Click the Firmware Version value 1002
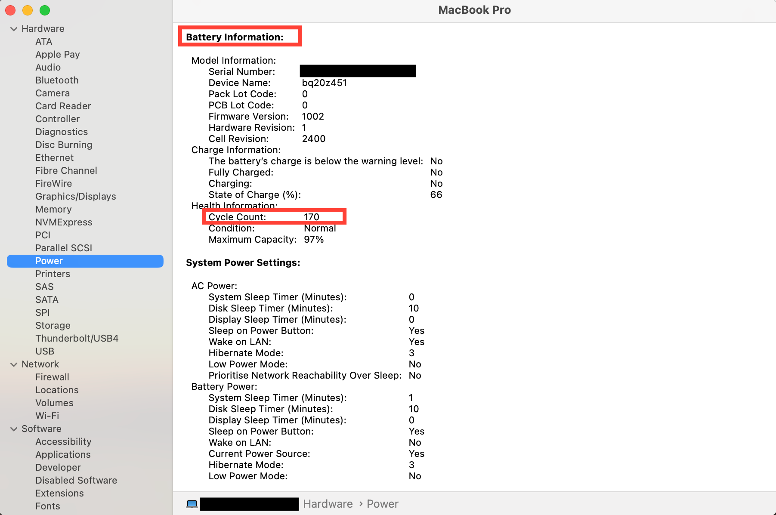 click(313, 117)
